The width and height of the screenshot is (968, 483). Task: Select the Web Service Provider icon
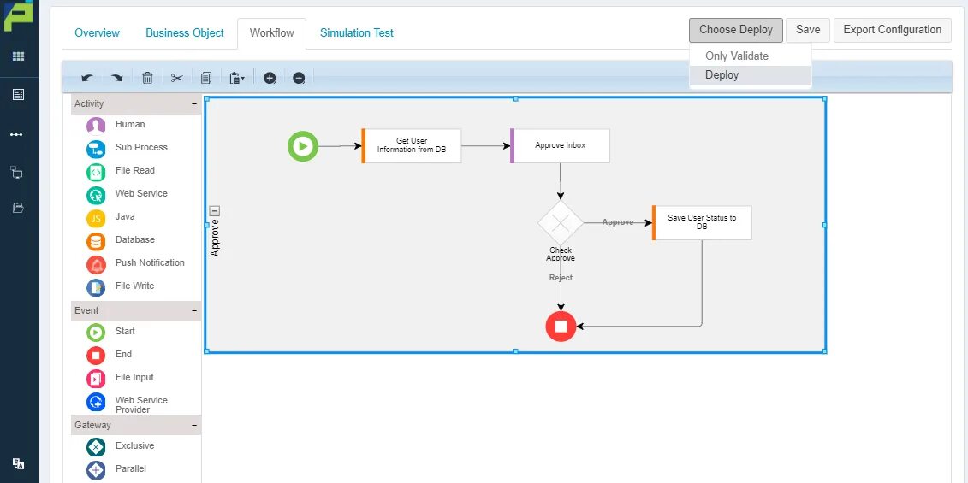[96, 402]
